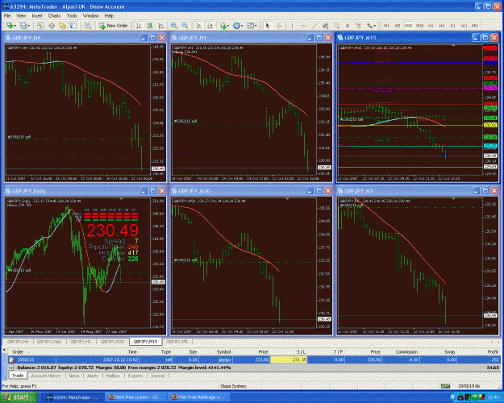The height and width of the screenshot is (403, 504).
Task: Select the standard Cursor arrow tool
Action: pos(268,26)
